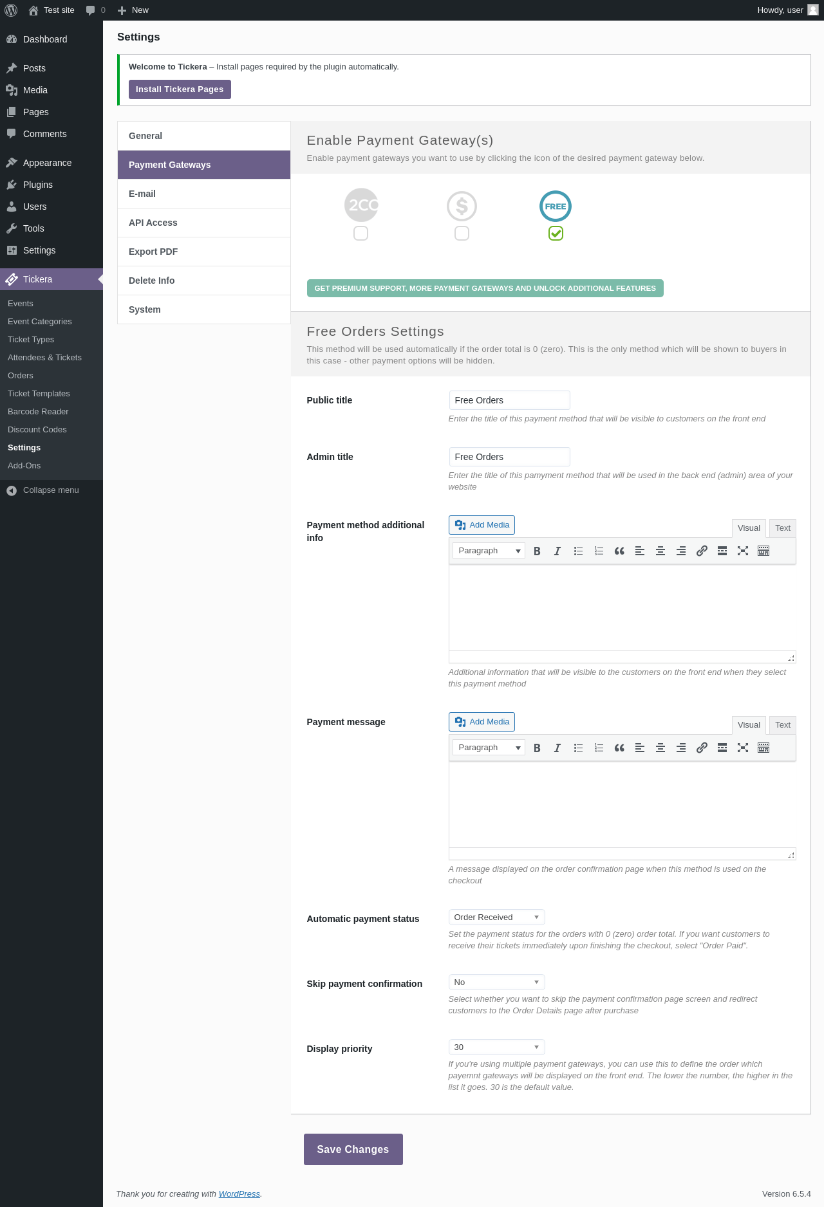
Task: Click the Save Changes button
Action: (x=353, y=1150)
